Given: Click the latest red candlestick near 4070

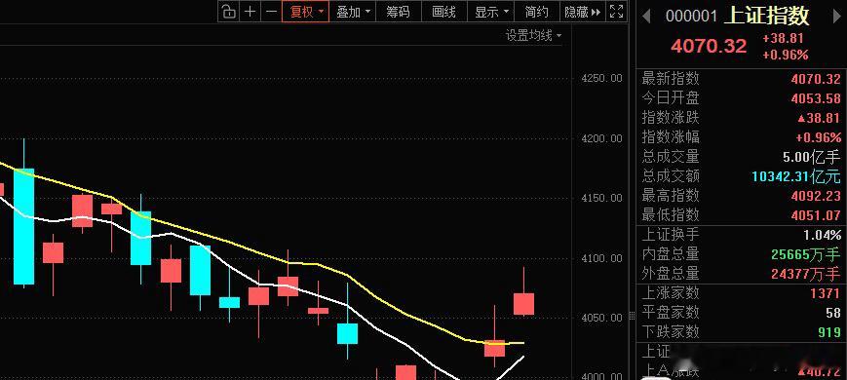Looking at the screenshot, I should [523, 304].
